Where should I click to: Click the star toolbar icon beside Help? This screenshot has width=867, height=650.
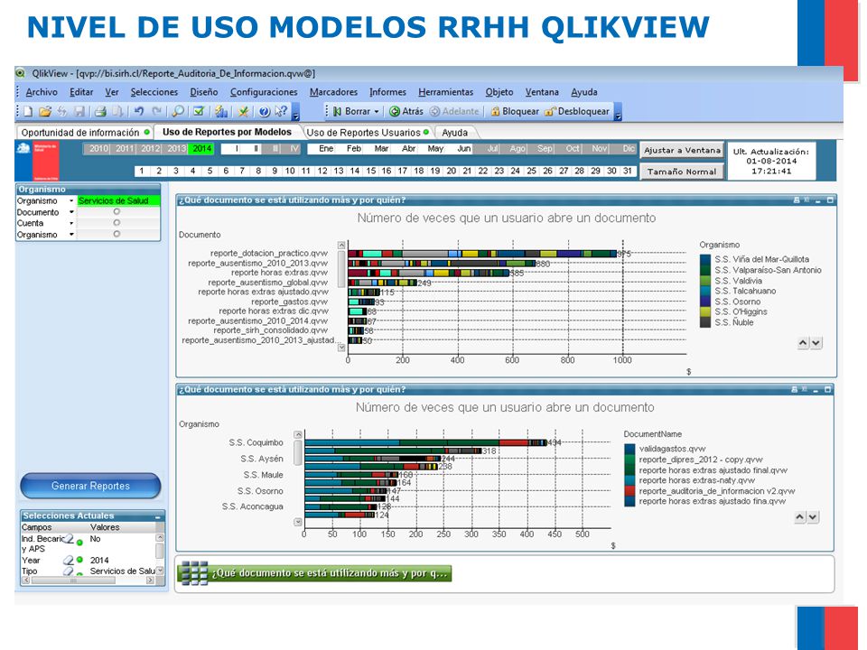pos(243,112)
